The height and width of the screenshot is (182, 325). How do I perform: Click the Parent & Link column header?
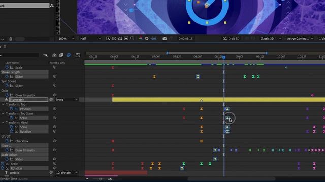point(57,63)
